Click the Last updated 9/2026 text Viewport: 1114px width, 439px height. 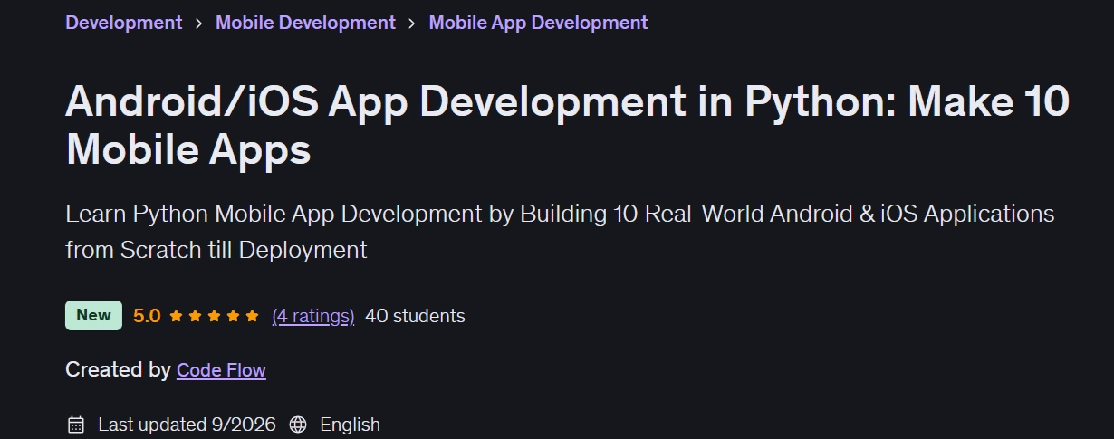coord(187,425)
